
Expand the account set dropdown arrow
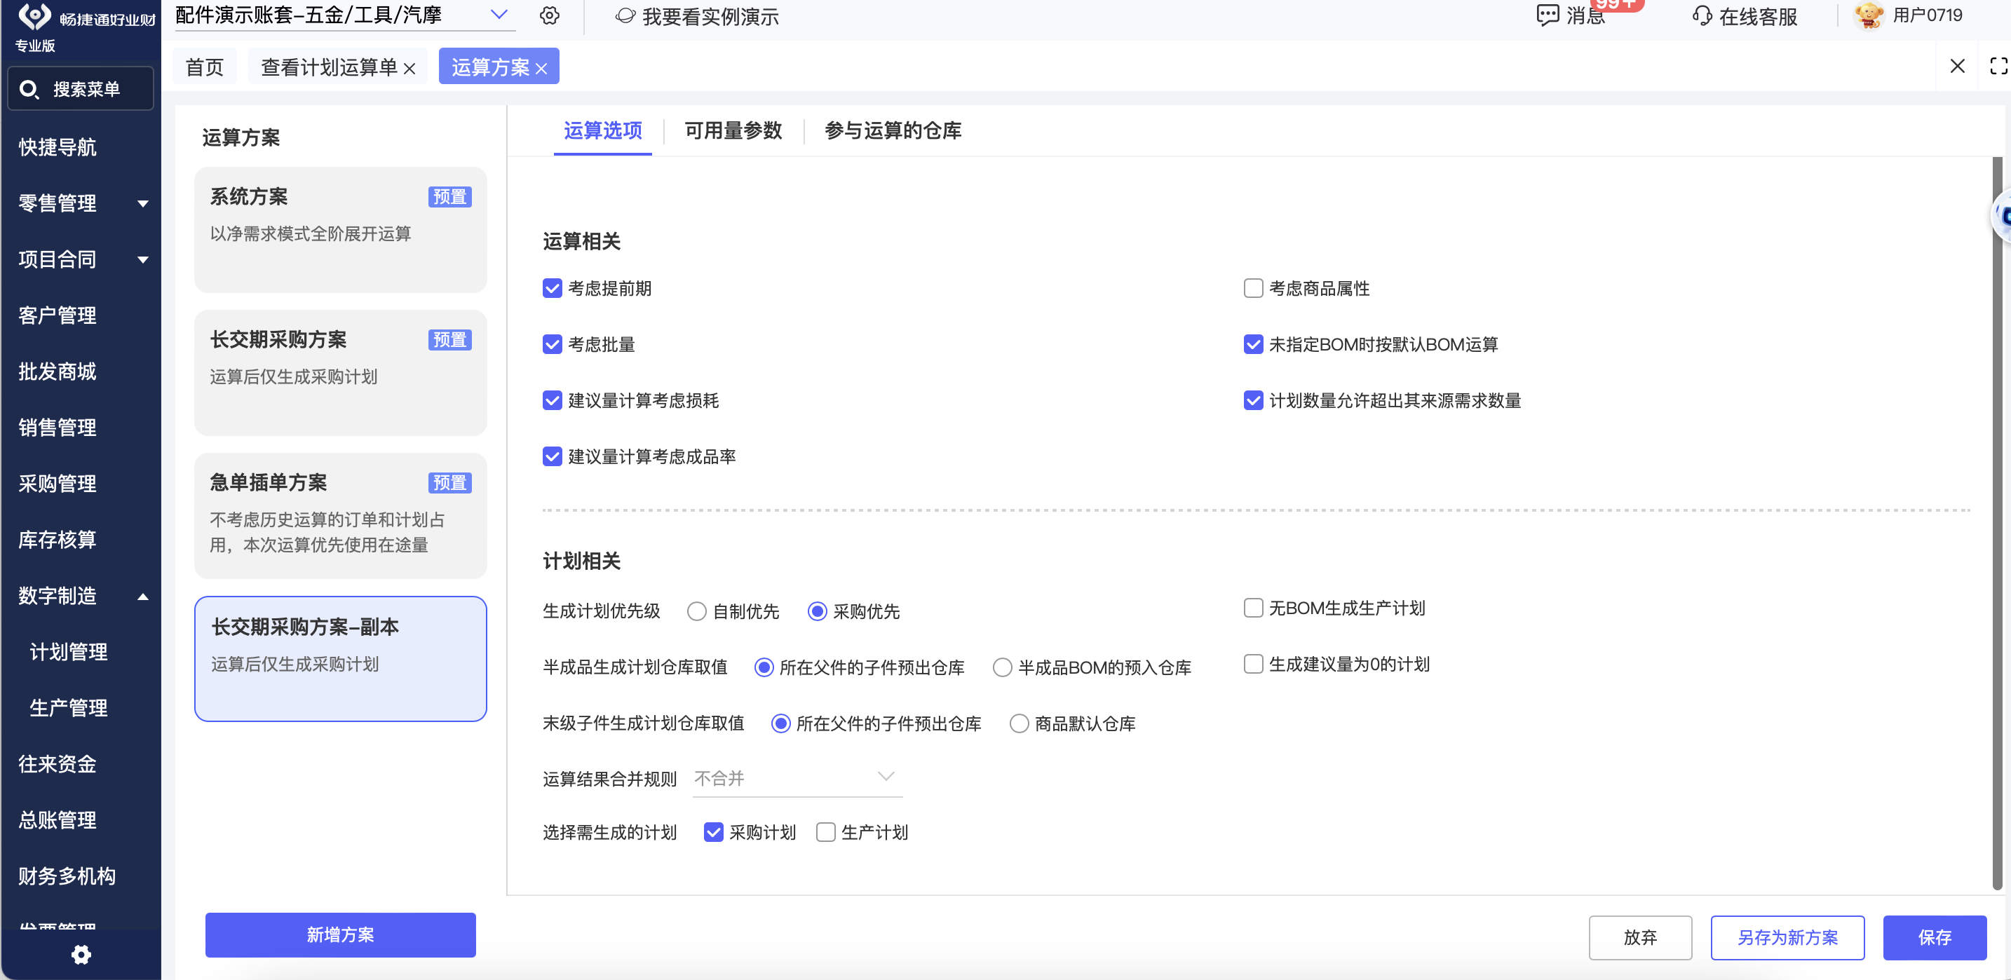point(499,15)
